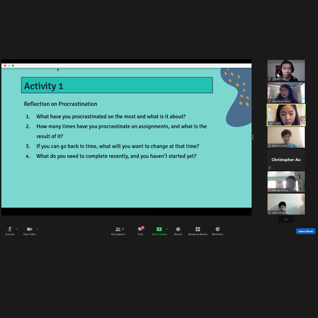Select Stephanie Fabro's video thumbnail
This screenshot has width=318, height=318.
[x=286, y=93]
